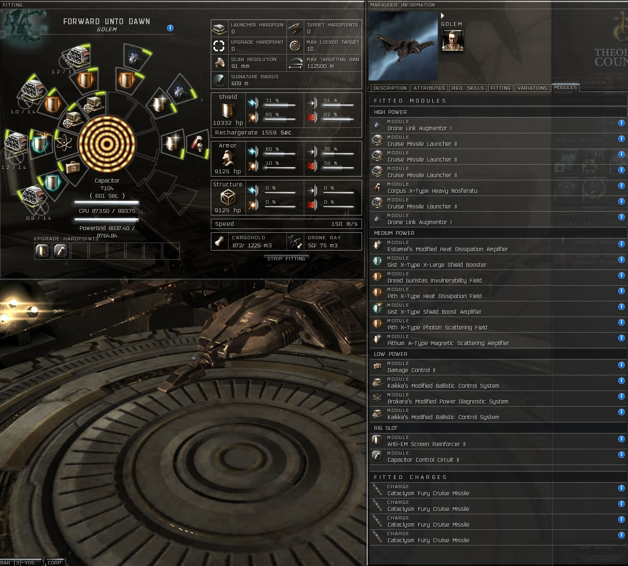Click the Signature Radius icon
Screen dimensions: 628x566
[219, 80]
